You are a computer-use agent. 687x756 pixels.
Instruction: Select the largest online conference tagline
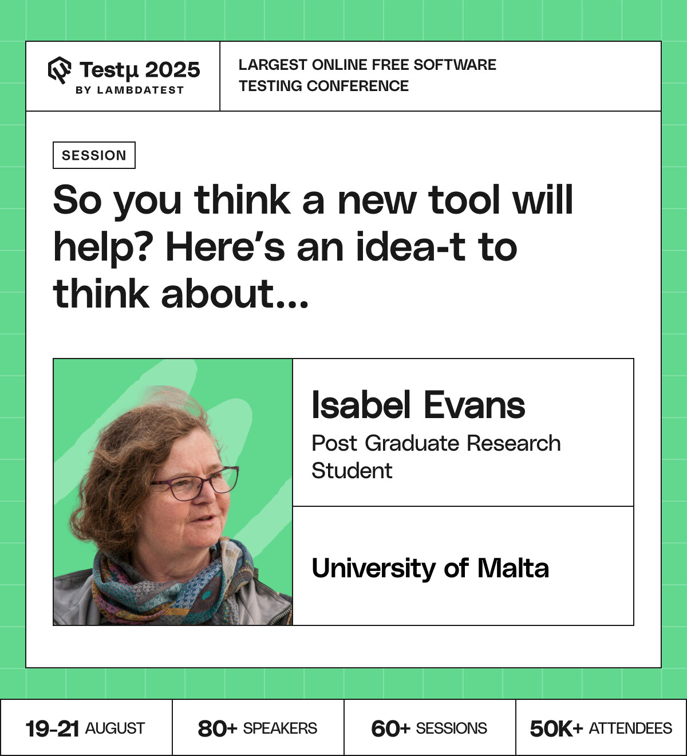click(368, 75)
